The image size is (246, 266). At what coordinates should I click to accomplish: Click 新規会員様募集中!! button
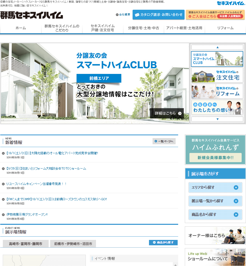[216, 158]
